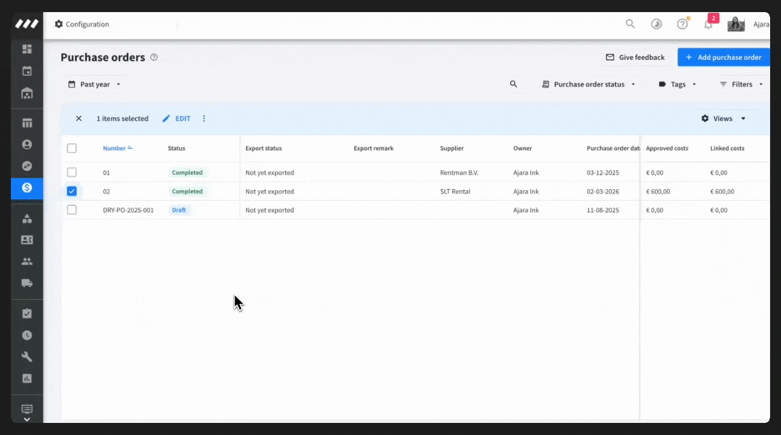Screen dimensions: 781x435
Task: Click the date 11-08-2025
Action: coord(603,210)
